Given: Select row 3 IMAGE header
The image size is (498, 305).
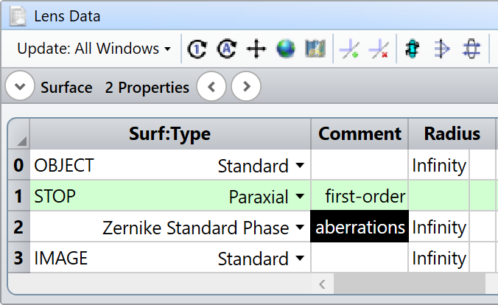Looking at the screenshot, I should 18,259.
